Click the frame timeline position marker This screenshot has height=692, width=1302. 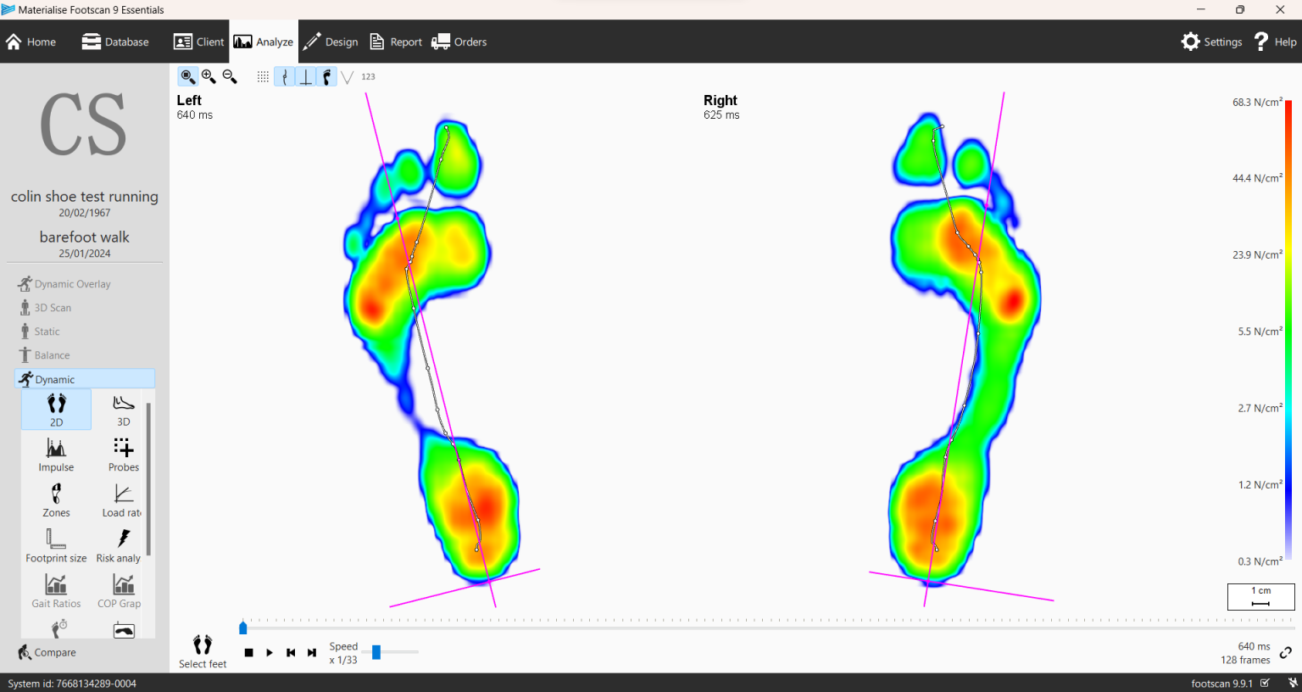coord(243,628)
